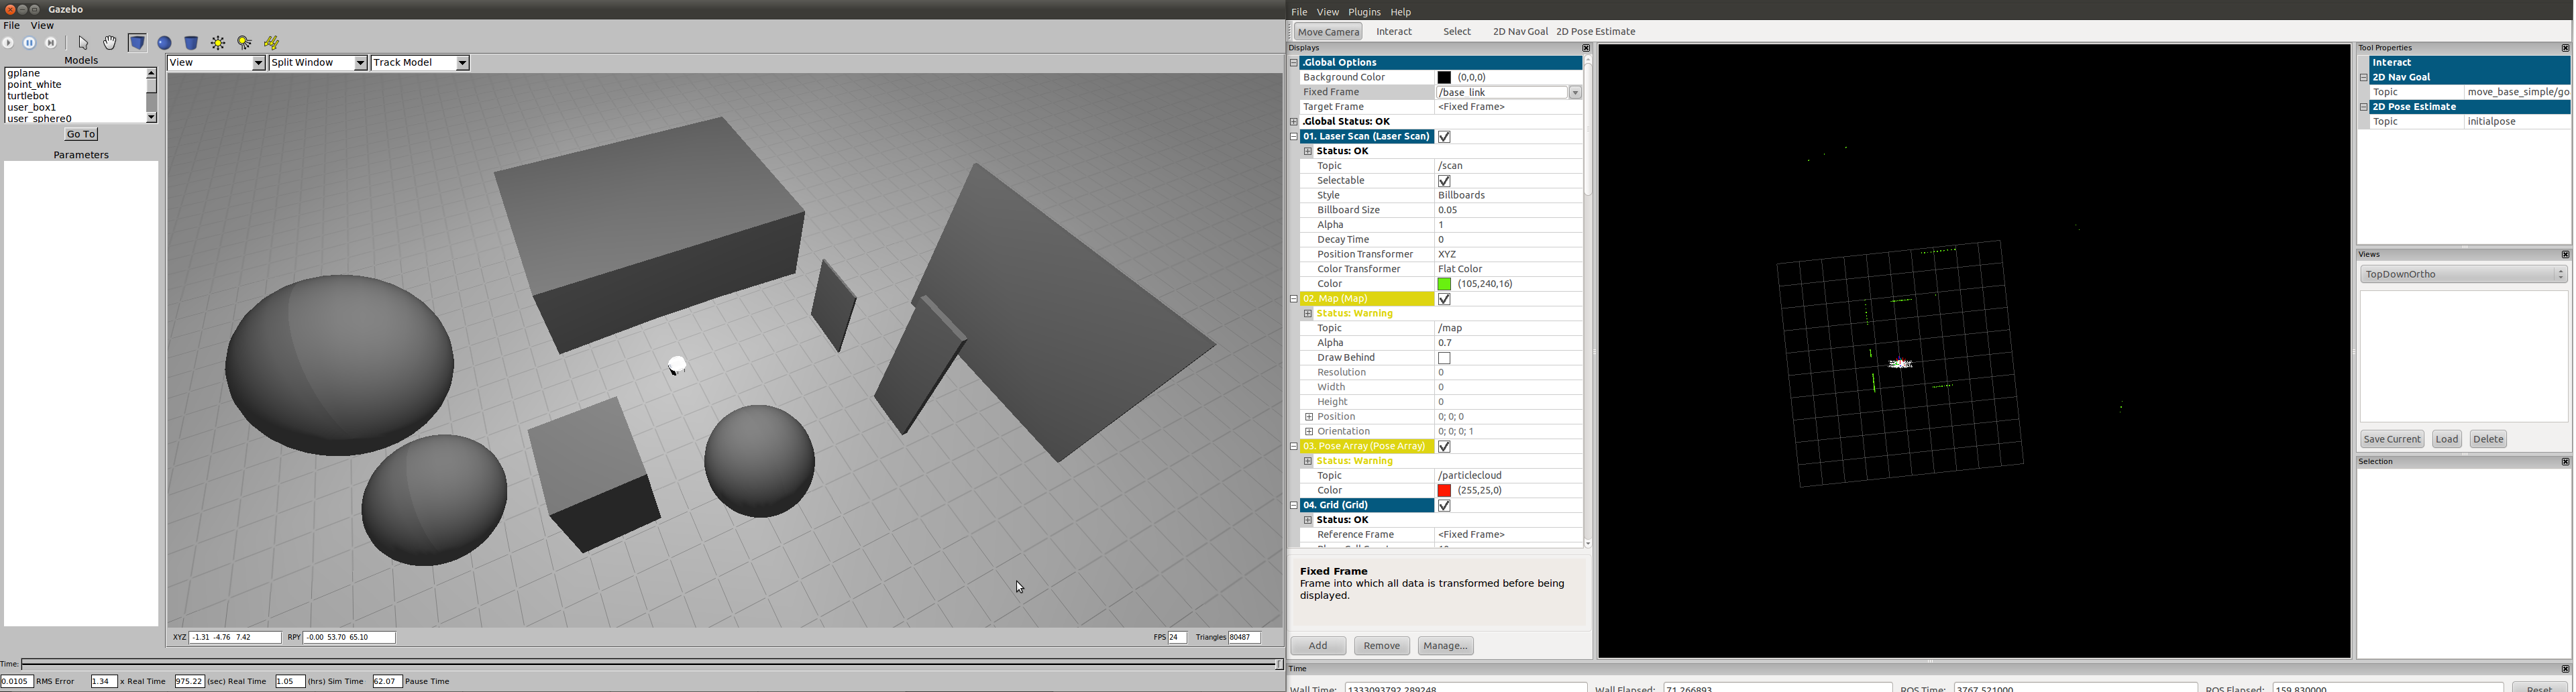The width and height of the screenshot is (2576, 692).
Task: Toggle Pose Array display checkbox
Action: click(x=1444, y=447)
